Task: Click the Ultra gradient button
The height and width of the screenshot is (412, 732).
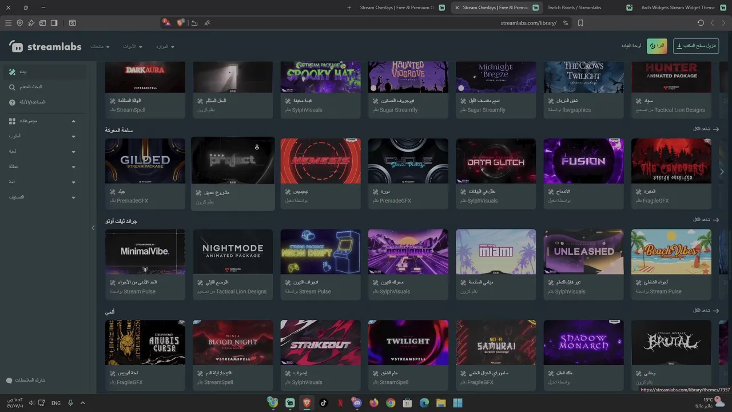Action: click(657, 46)
